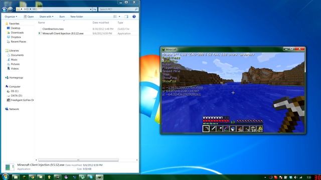Select the bow in Minecraft hotbar
Screen dimensions: 321x180
(x=226, y=128)
